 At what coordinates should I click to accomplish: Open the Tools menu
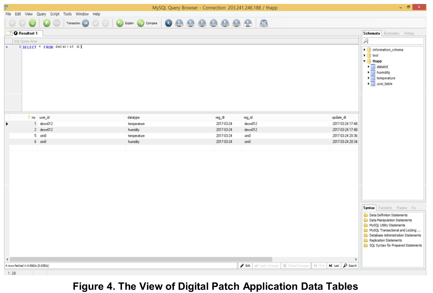point(68,14)
